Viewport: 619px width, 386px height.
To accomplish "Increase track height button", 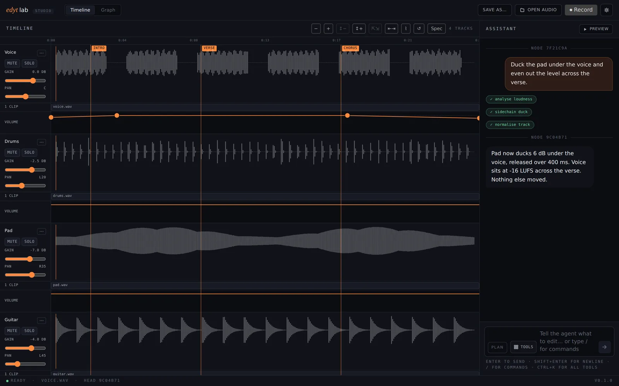I will tap(359, 29).
